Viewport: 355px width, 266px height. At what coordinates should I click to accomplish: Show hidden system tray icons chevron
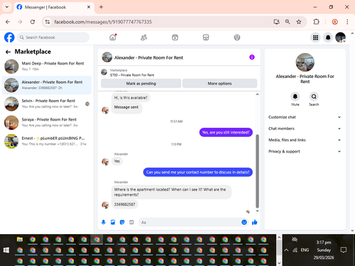(x=286, y=250)
